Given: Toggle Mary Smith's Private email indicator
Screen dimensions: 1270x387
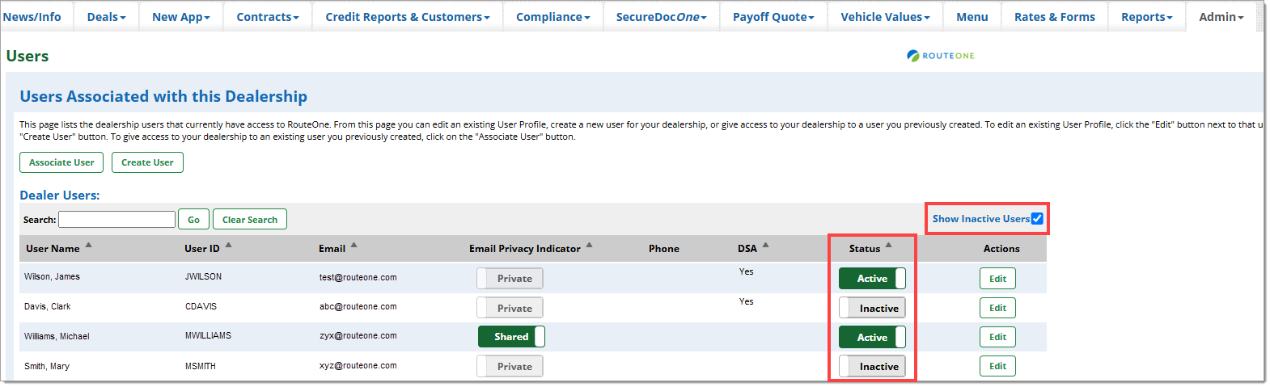Looking at the screenshot, I should (x=510, y=367).
